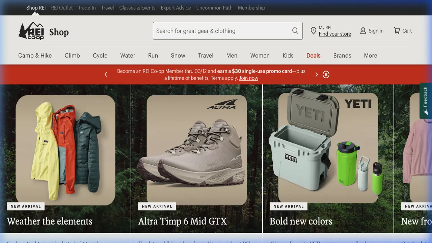Switch to the REI Outlet tab
The image size is (432, 243).
pyautogui.click(x=62, y=8)
